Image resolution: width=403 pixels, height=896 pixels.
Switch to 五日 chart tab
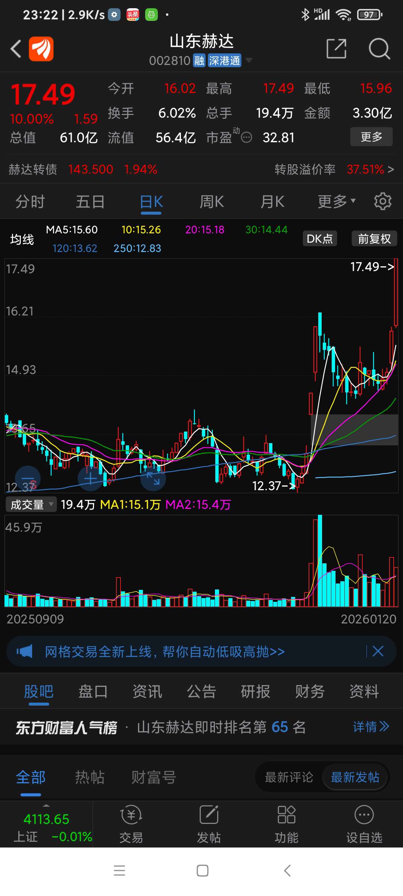coord(90,202)
